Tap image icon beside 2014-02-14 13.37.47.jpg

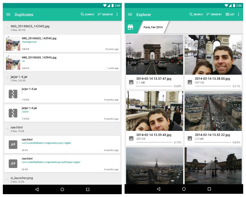click(x=131, y=82)
